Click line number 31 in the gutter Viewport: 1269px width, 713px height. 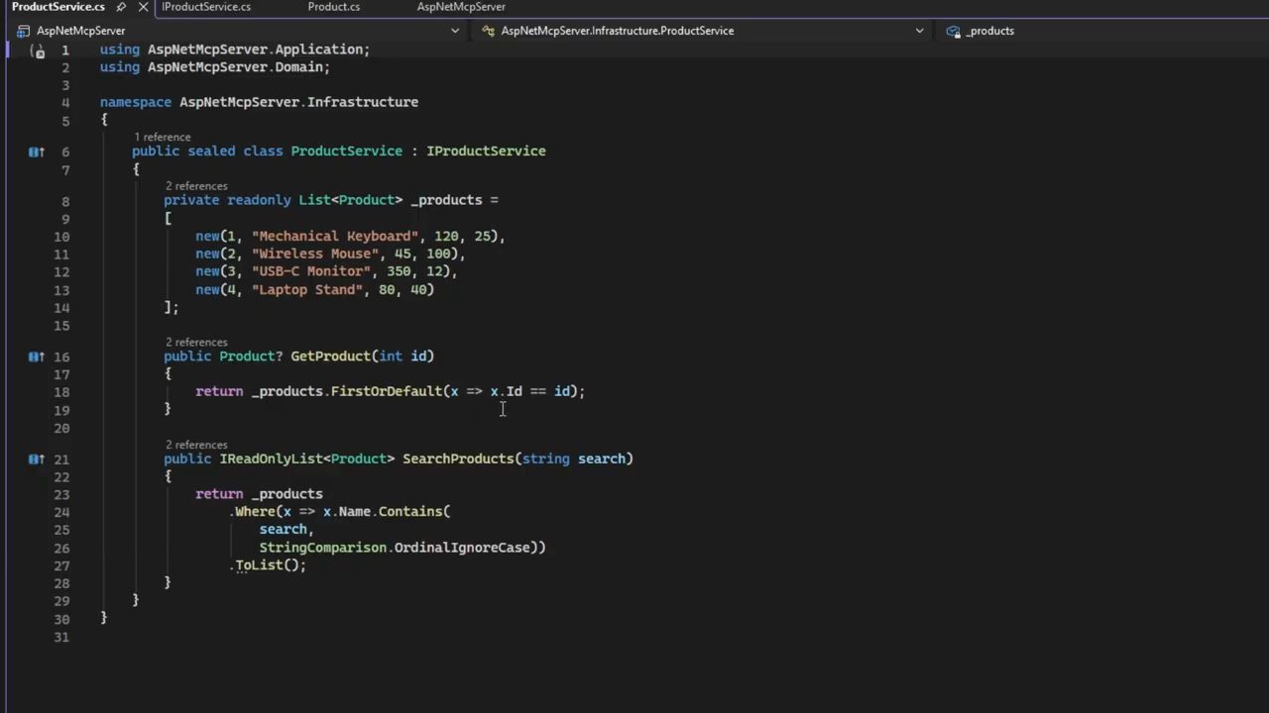62,638
